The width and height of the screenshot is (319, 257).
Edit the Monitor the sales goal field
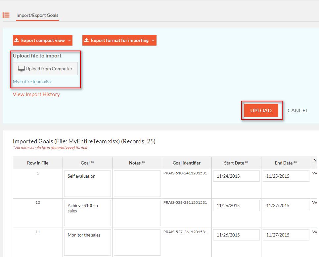point(87,242)
